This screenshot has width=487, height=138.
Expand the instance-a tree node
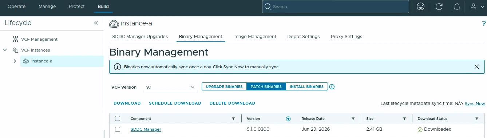15,61
